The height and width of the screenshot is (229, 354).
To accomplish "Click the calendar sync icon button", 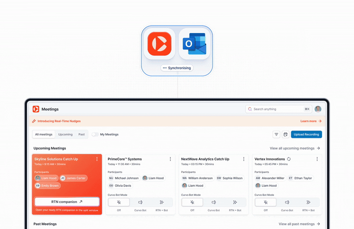I will point(285,135).
